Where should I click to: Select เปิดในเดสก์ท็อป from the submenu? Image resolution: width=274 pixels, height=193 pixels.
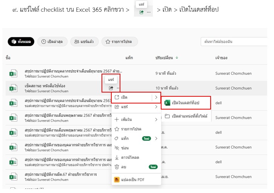(x=185, y=102)
